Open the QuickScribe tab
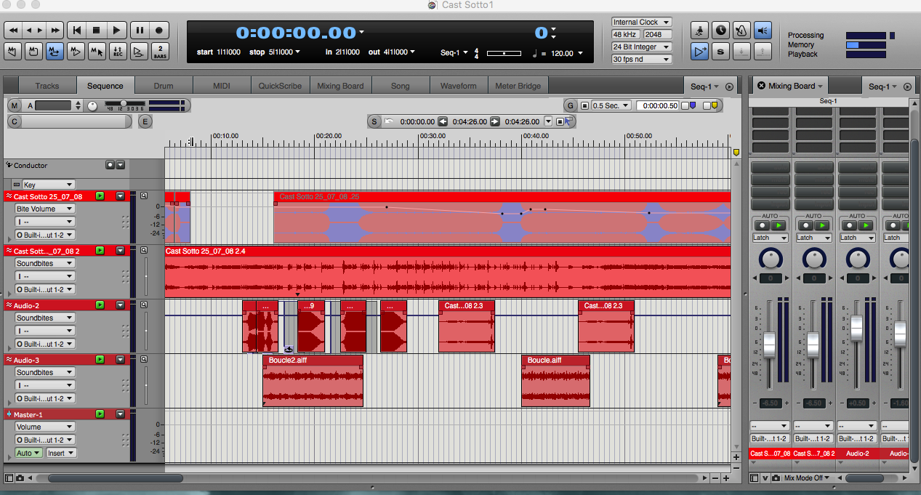 280,86
